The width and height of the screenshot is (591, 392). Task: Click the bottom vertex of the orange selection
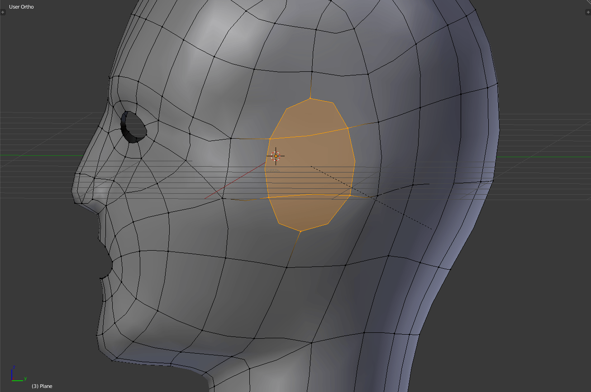[300, 231]
